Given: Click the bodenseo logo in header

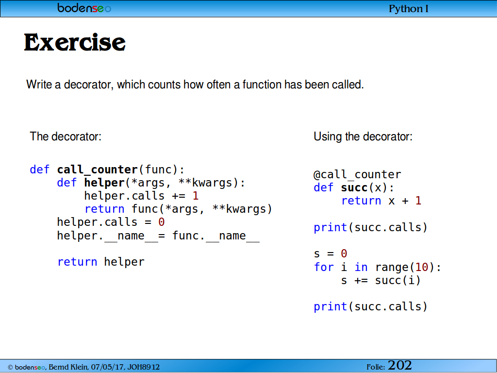Looking at the screenshot, I should (84, 8).
